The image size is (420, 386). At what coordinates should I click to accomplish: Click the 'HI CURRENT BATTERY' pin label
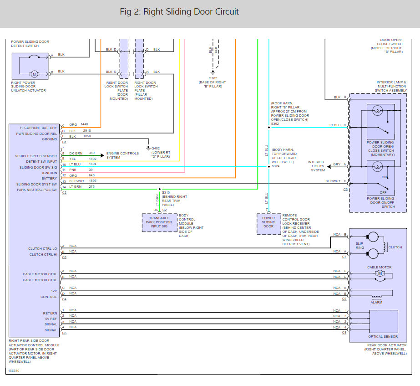[39, 128]
